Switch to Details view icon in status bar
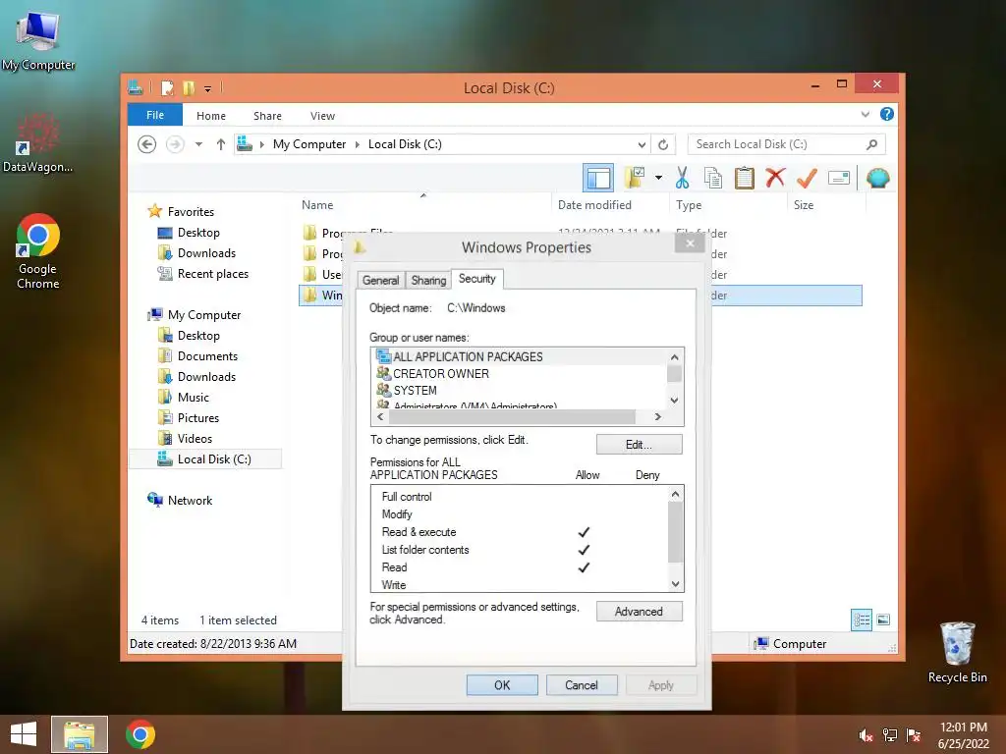Image resolution: width=1006 pixels, height=754 pixels. [861, 620]
